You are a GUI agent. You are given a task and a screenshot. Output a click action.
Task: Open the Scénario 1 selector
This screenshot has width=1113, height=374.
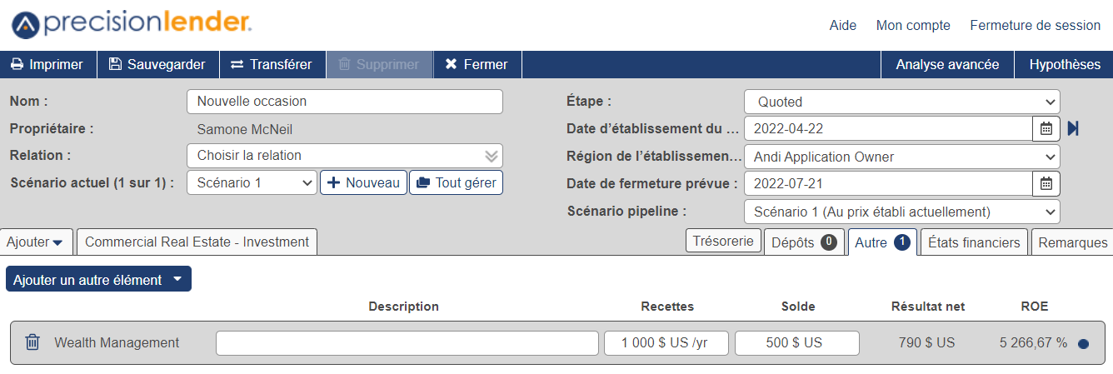point(252,182)
